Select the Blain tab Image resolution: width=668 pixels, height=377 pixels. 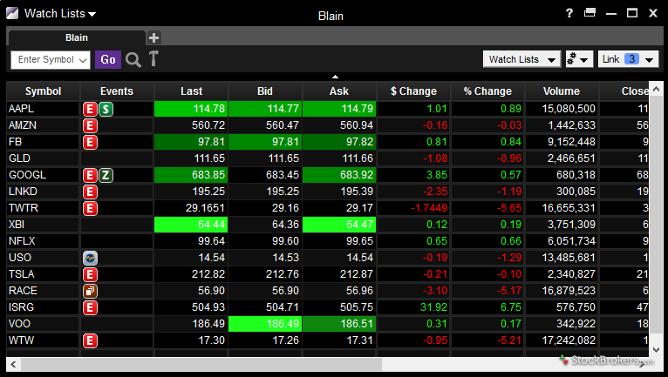77,37
